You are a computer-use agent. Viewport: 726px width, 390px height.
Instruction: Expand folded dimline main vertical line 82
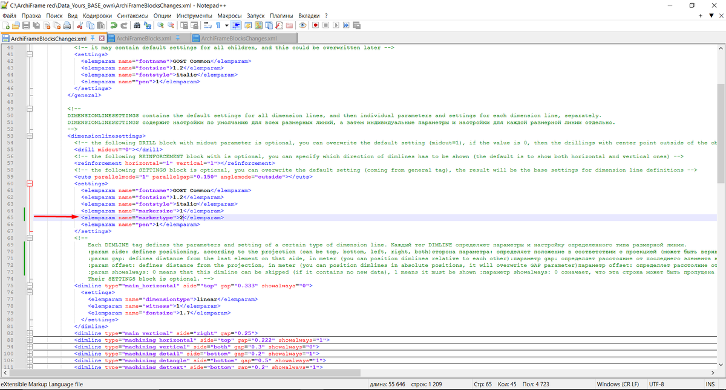tap(28, 333)
